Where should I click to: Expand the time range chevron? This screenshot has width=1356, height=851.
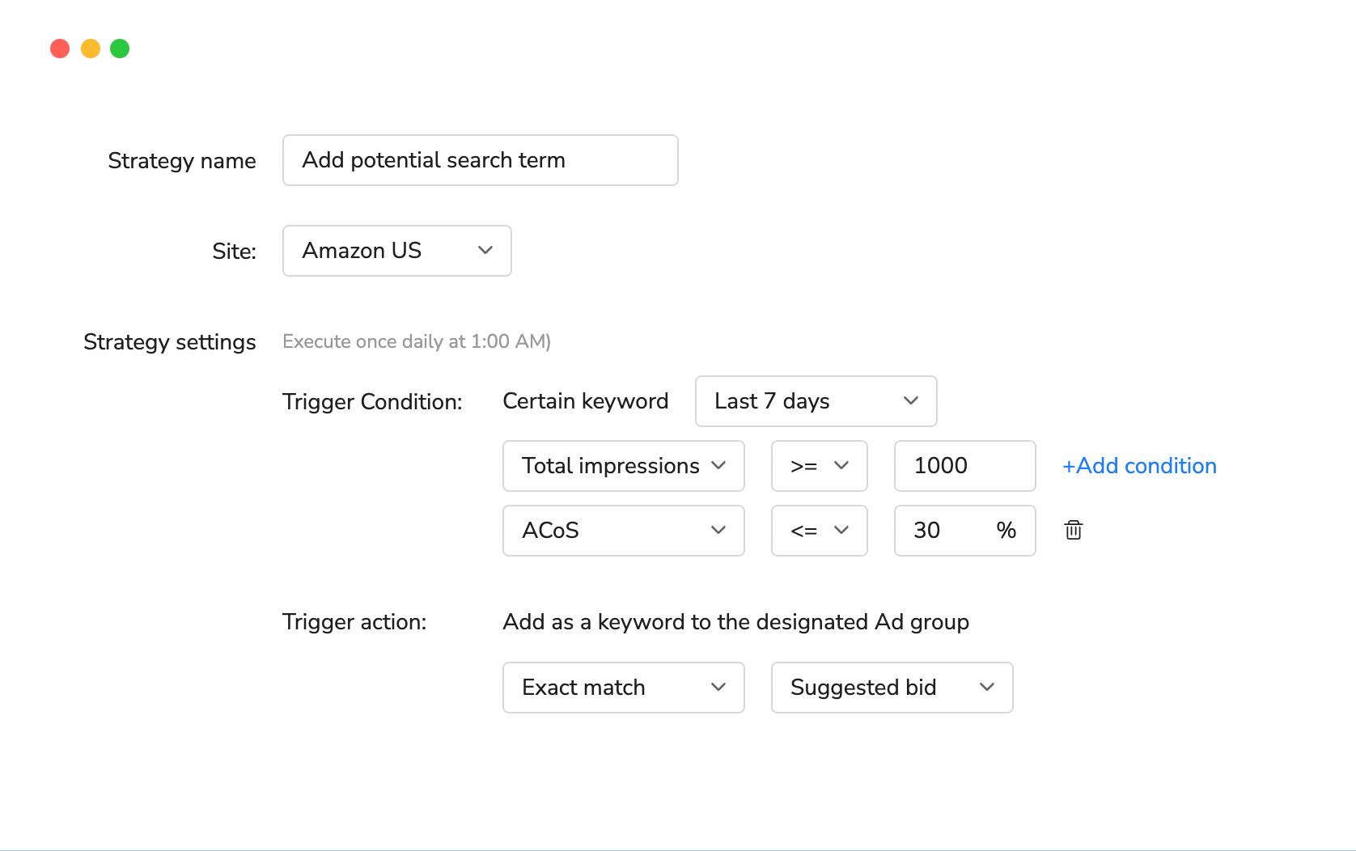coord(911,401)
